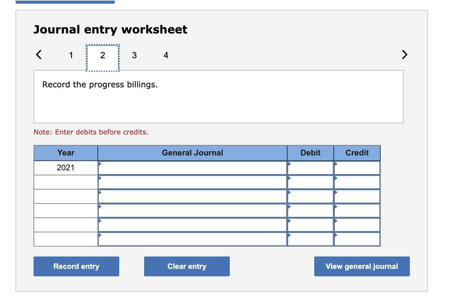Switch to journal entry tab 1
This screenshot has height=298, width=449.
[71, 55]
